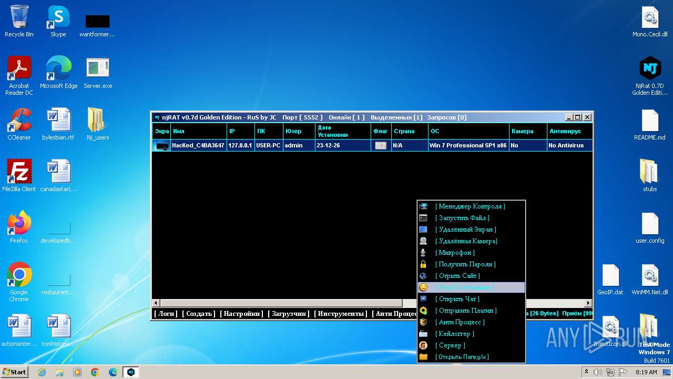Select the stubs folder icon
Image resolution: width=673 pixels, height=379 pixels.
[x=650, y=176]
